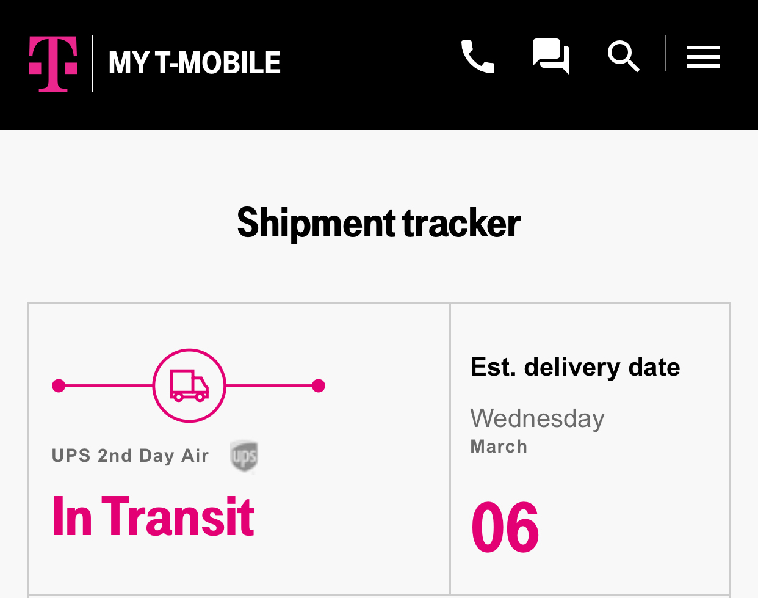Click the search magnifier icon
Viewport: 758px width, 598px height.
pyautogui.click(x=623, y=57)
